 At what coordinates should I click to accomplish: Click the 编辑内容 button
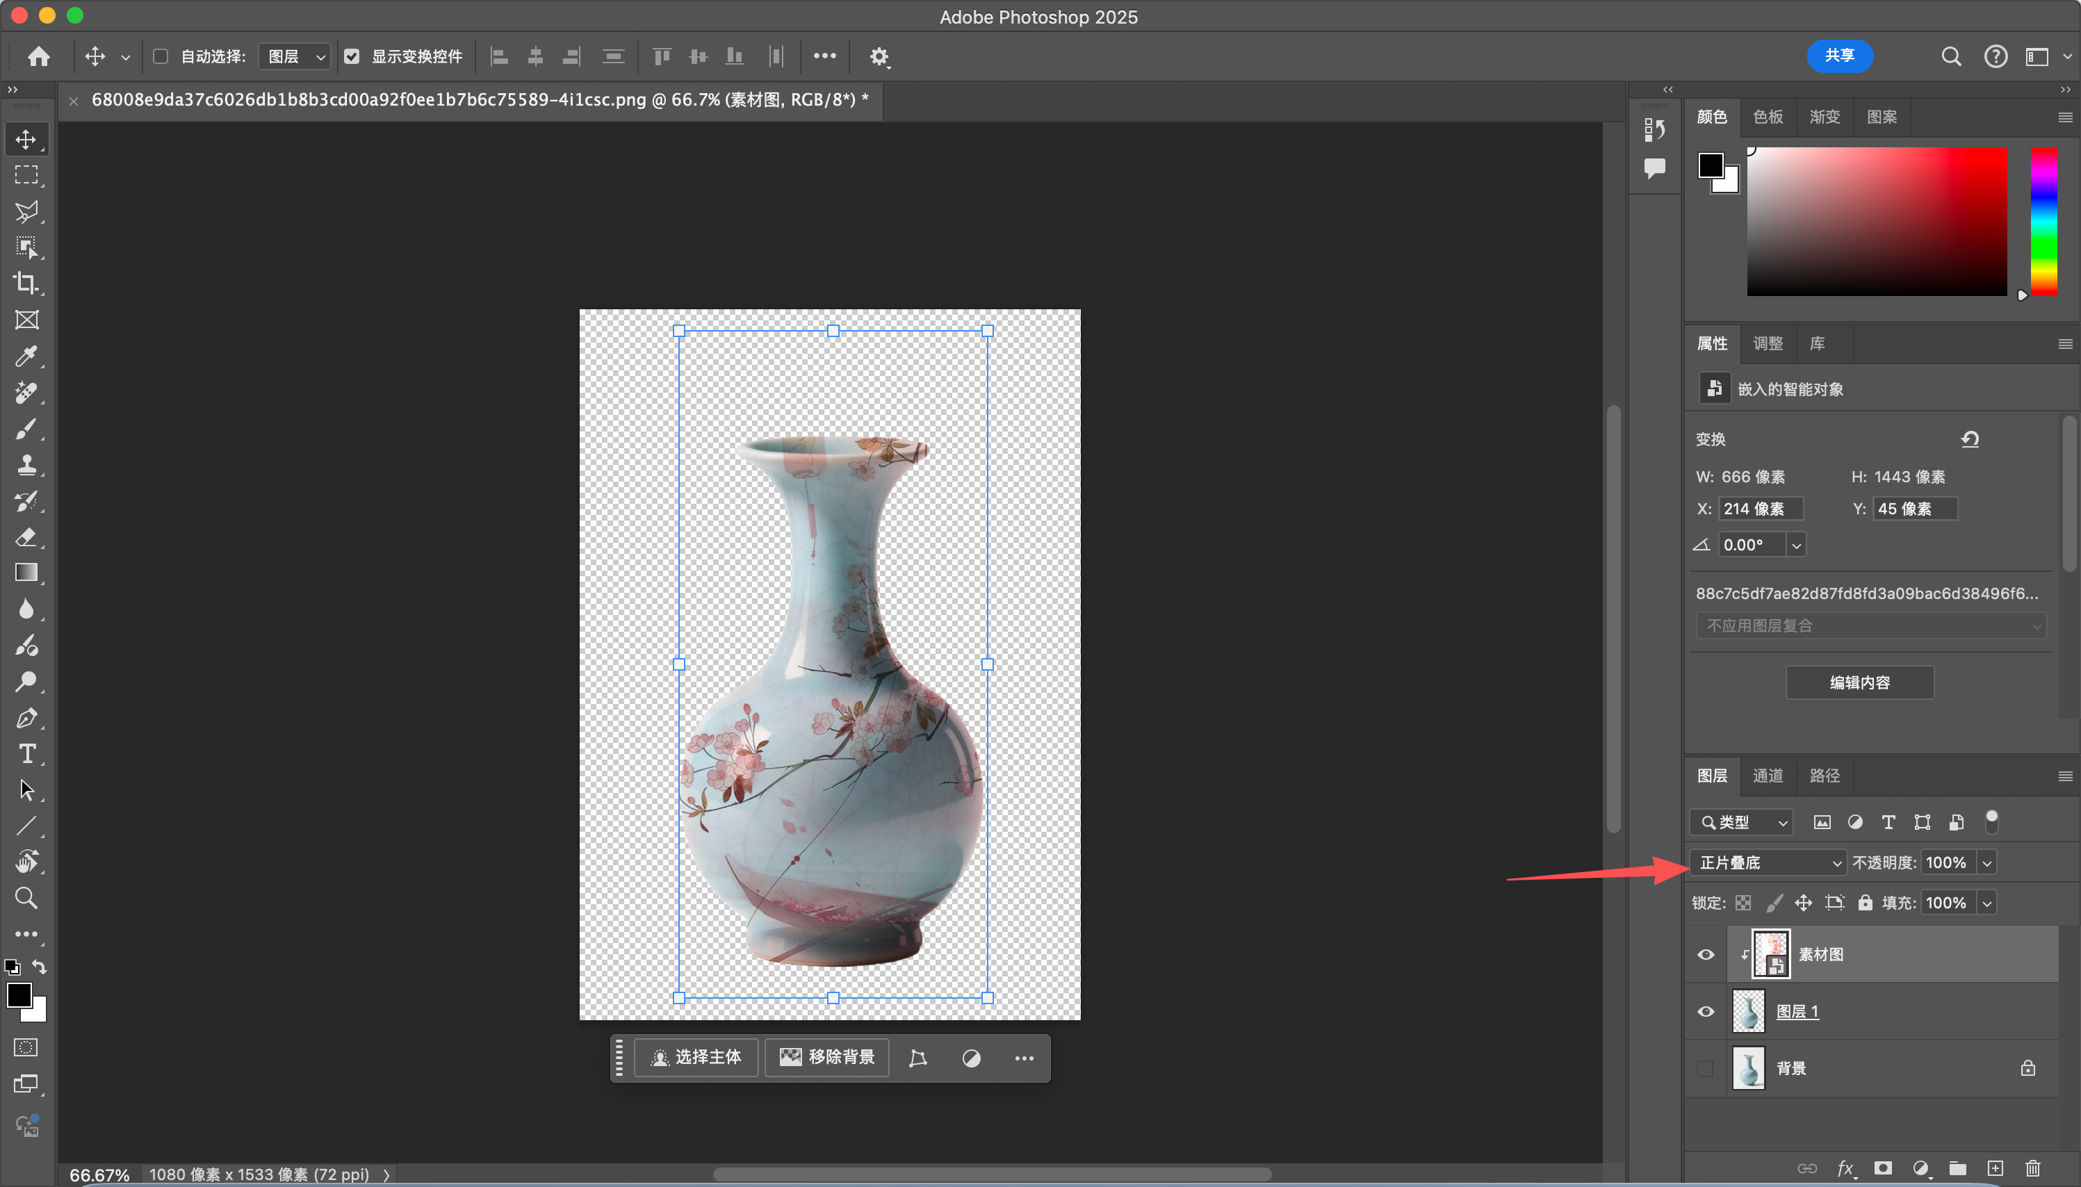pyautogui.click(x=1859, y=682)
